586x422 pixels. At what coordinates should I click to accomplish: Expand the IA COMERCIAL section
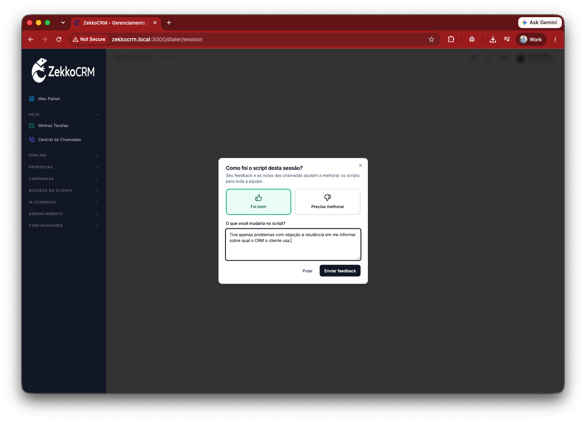64,202
